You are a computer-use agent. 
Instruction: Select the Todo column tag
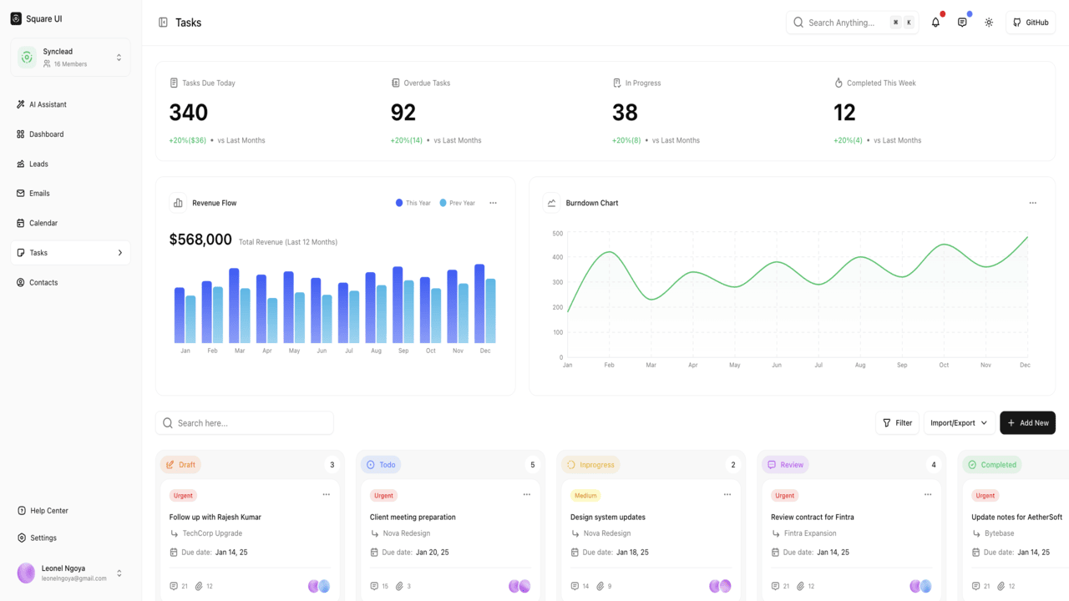click(381, 465)
